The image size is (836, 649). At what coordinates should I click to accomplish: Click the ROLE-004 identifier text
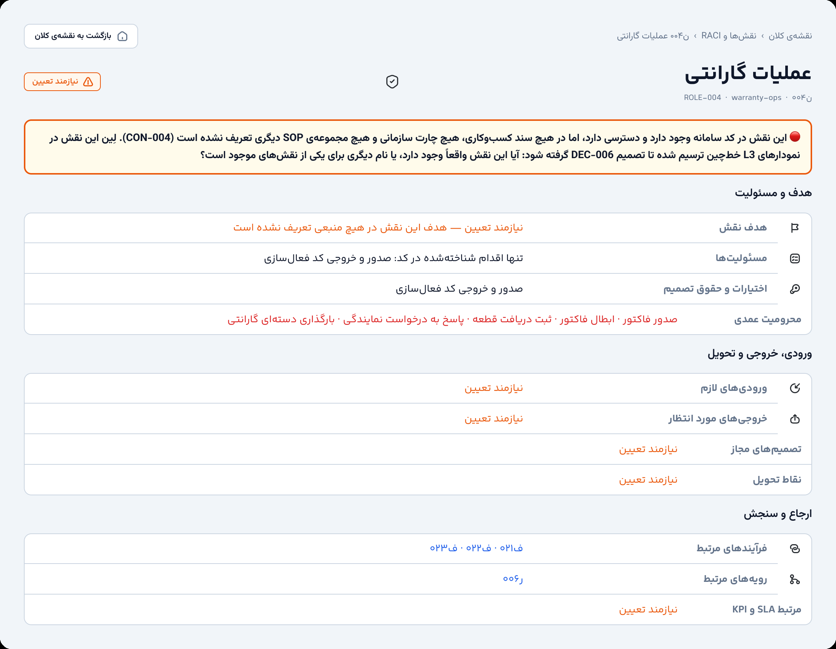click(x=702, y=98)
